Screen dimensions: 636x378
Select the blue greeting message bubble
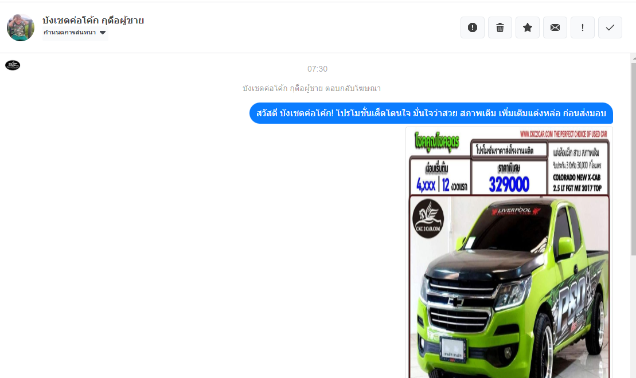[x=431, y=113]
